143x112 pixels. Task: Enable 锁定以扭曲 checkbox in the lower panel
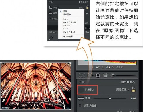(80, 105)
